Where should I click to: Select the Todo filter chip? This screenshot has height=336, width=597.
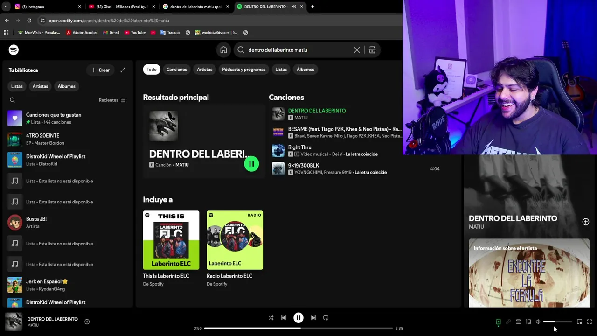[x=152, y=70]
